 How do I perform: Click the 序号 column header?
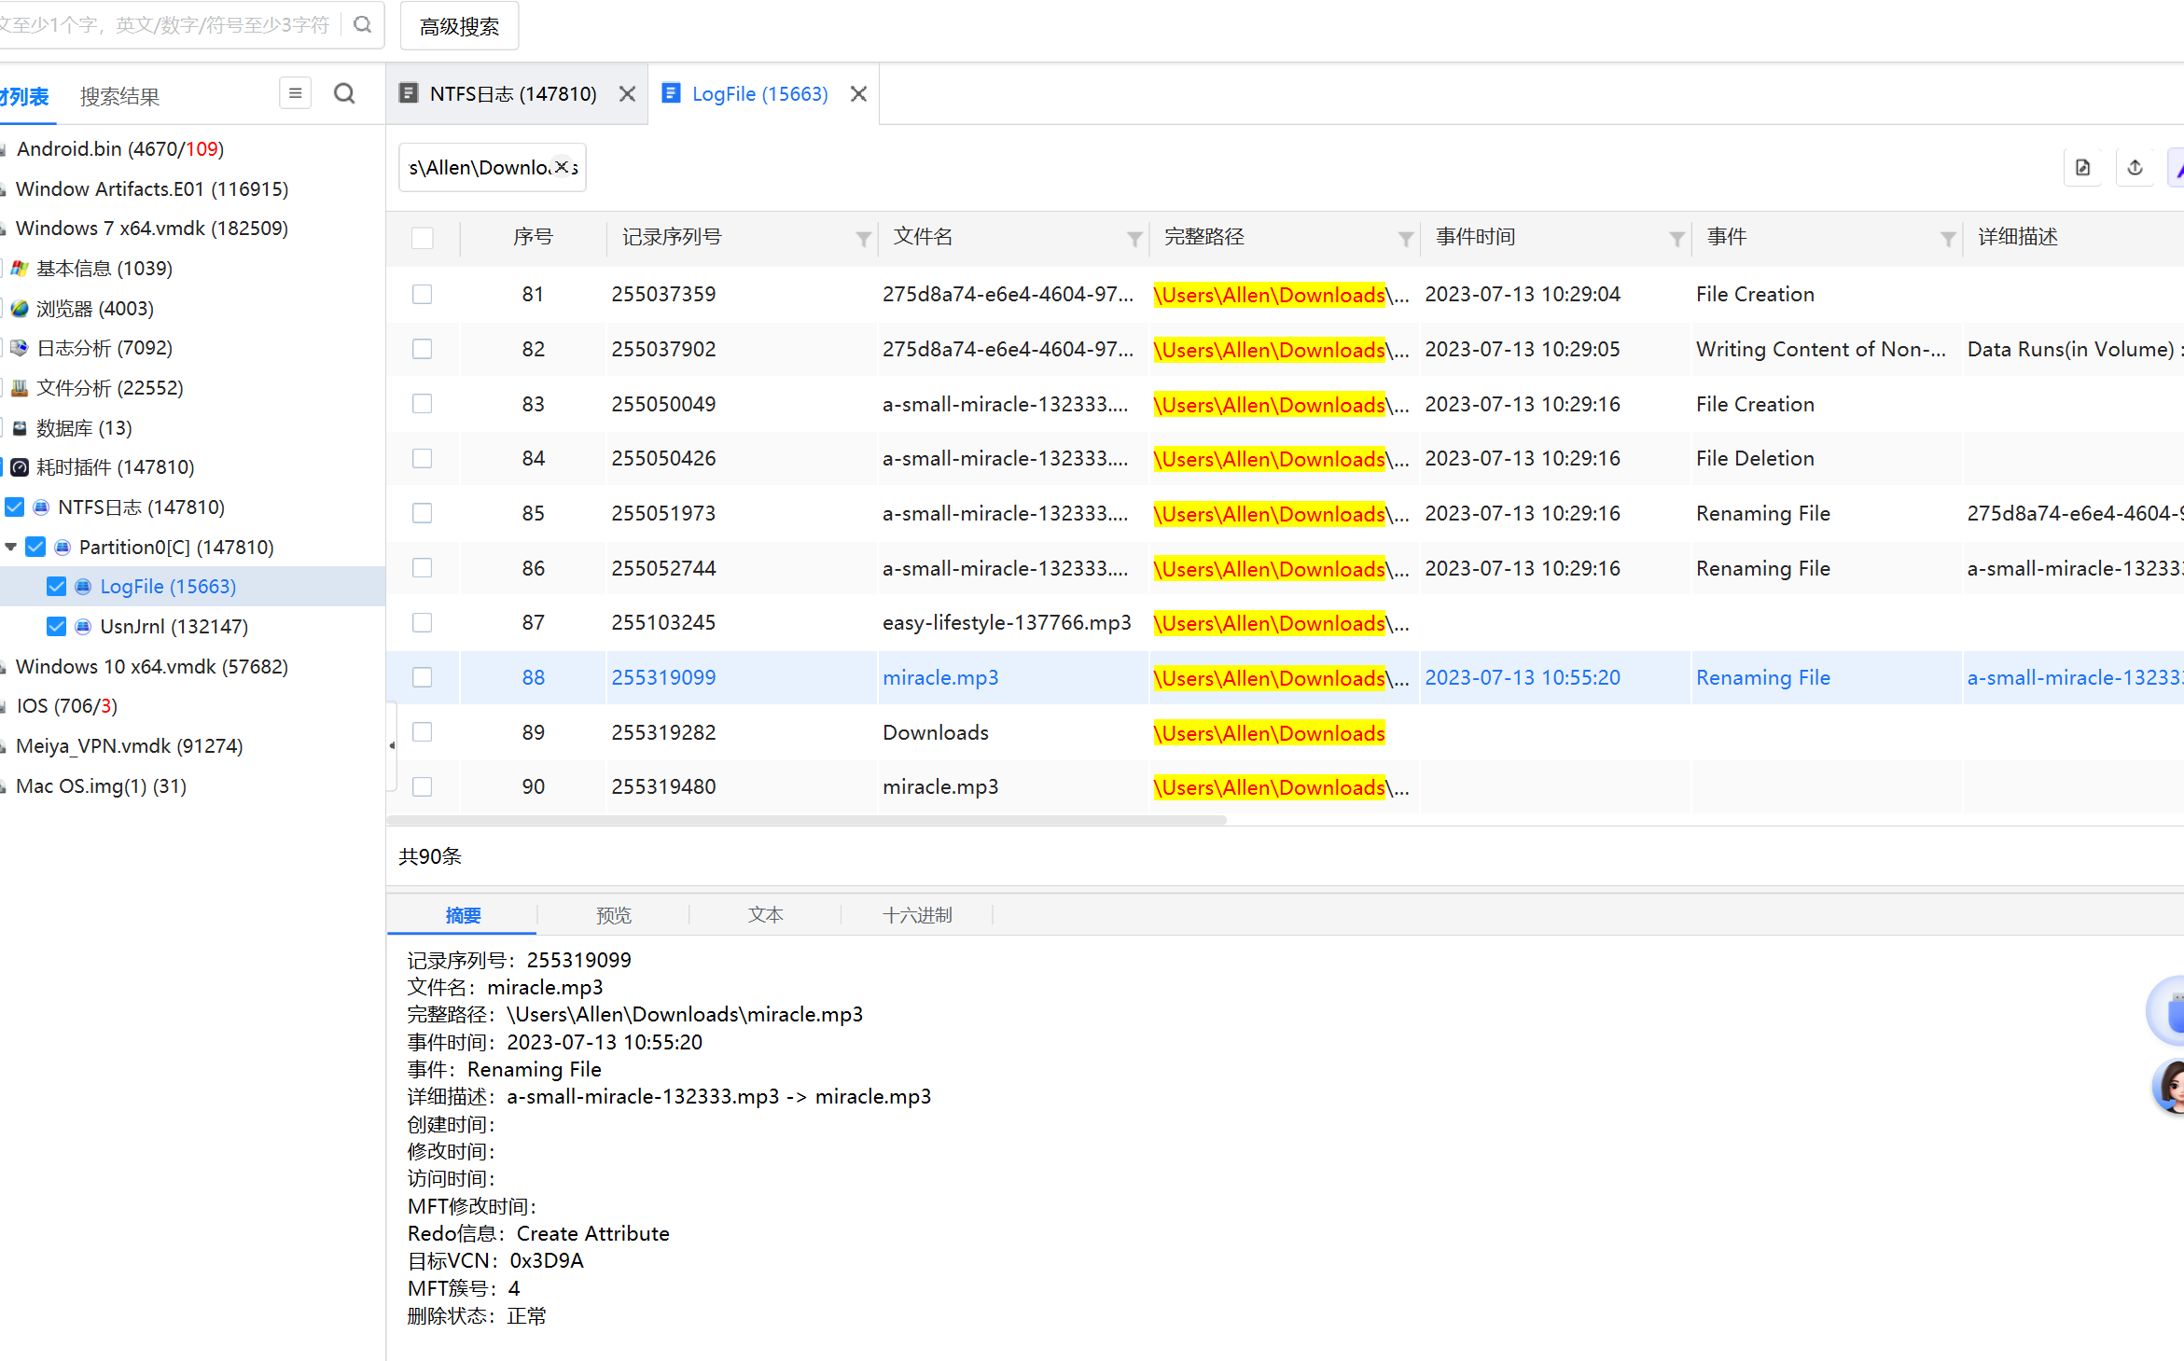533,238
